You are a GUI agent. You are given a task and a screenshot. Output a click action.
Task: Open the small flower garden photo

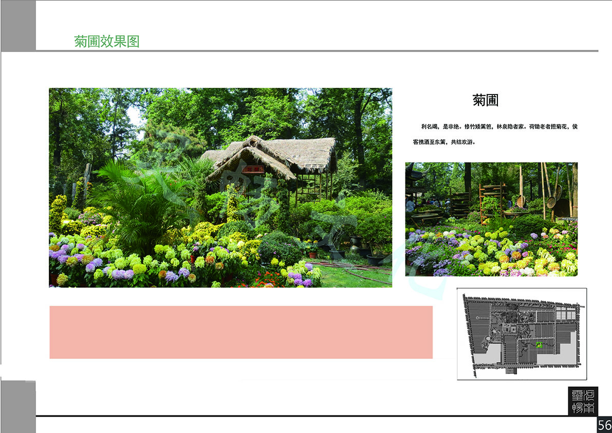point(491,219)
